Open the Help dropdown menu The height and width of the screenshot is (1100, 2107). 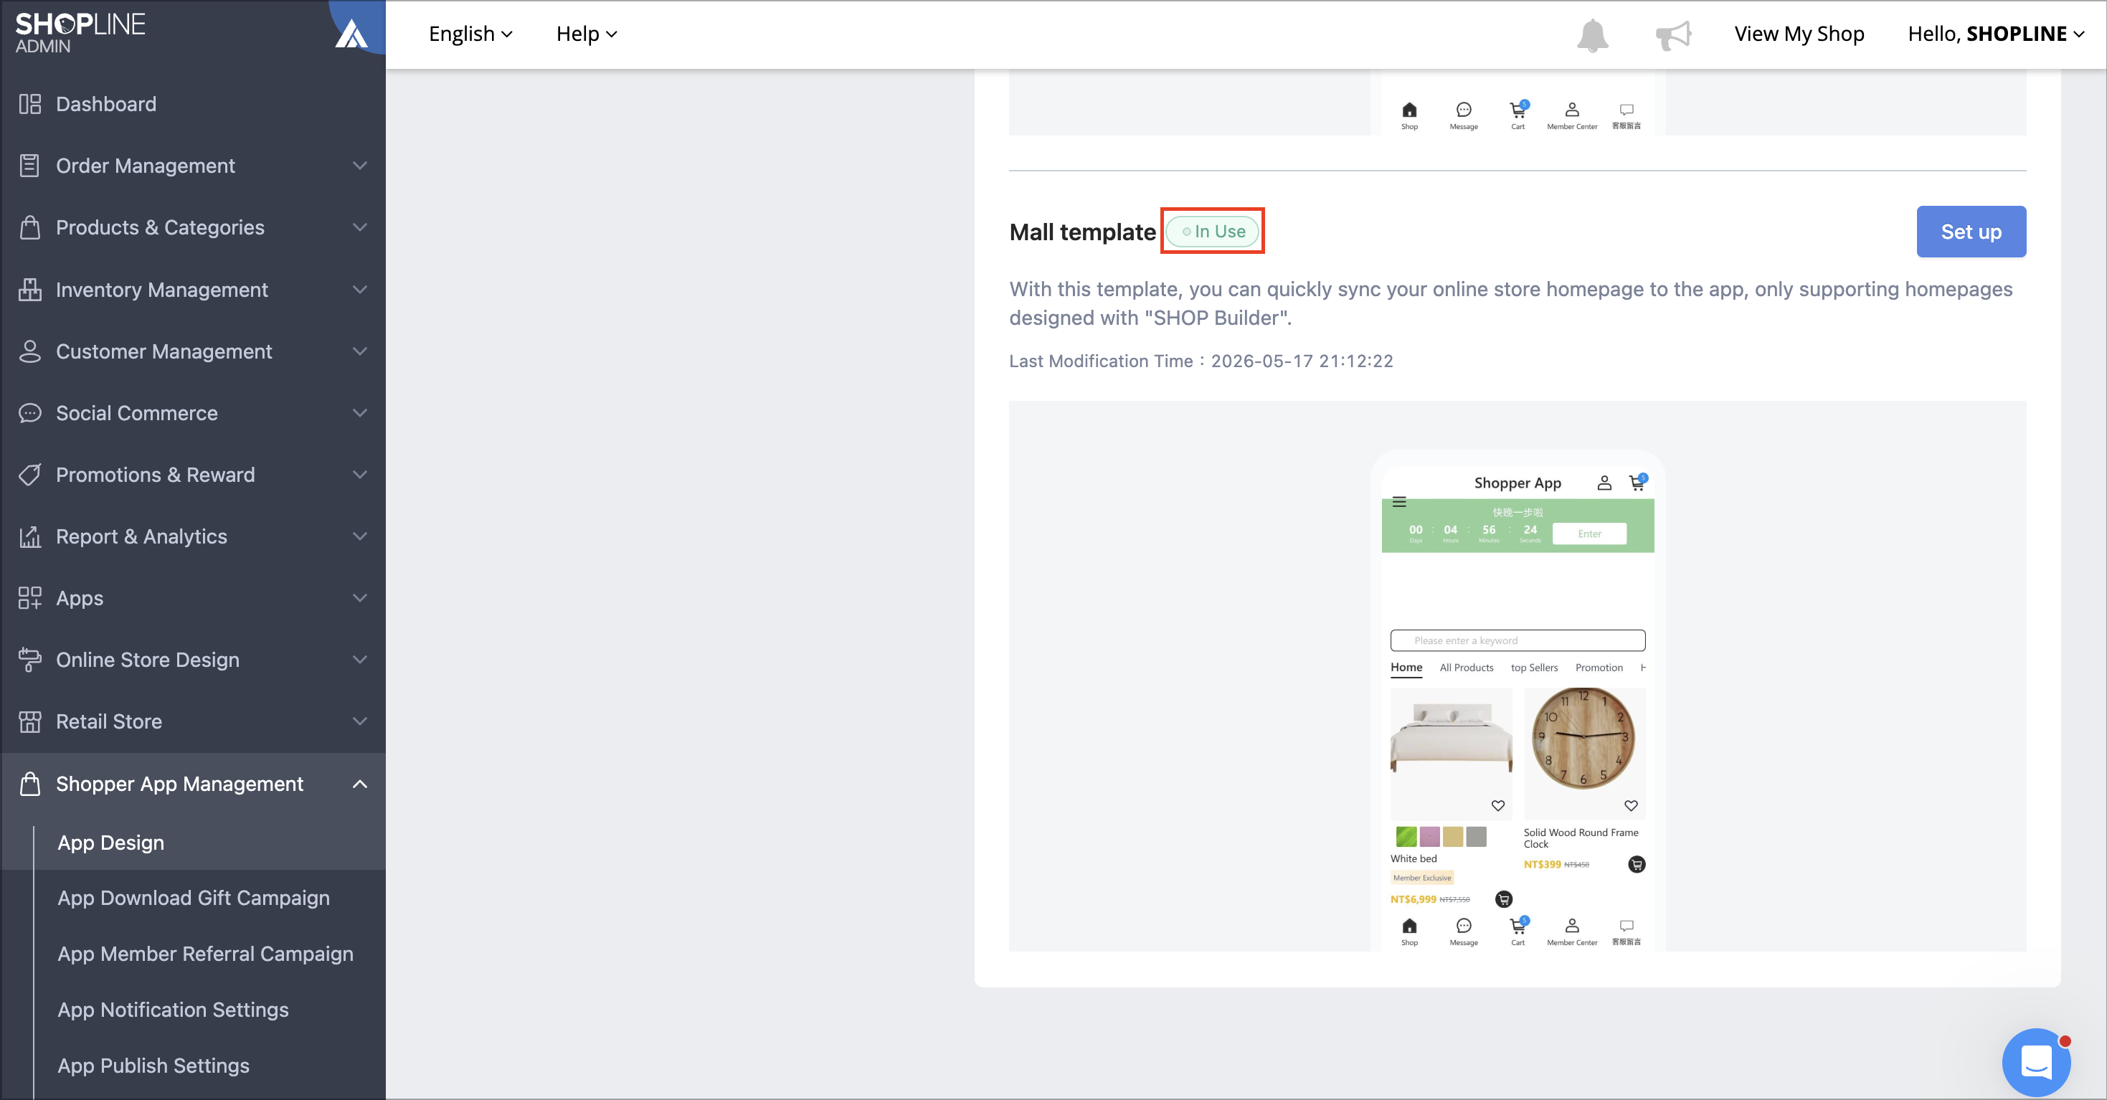(x=587, y=34)
